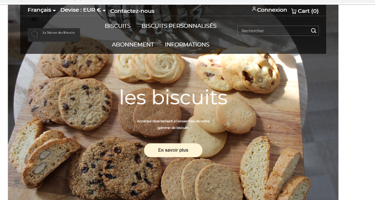The height and width of the screenshot is (200, 375).
Task: Focus the Rechercher search field
Action: coord(274,31)
